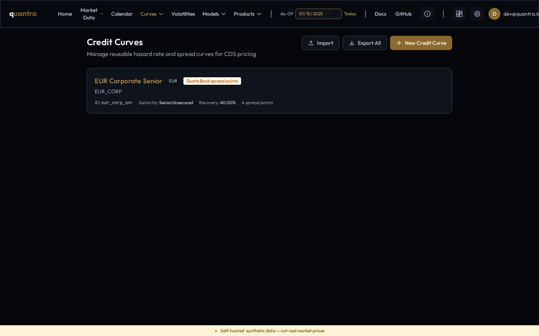The image size is (539, 336).
Task: Click the user avatar D
Action: (494, 14)
